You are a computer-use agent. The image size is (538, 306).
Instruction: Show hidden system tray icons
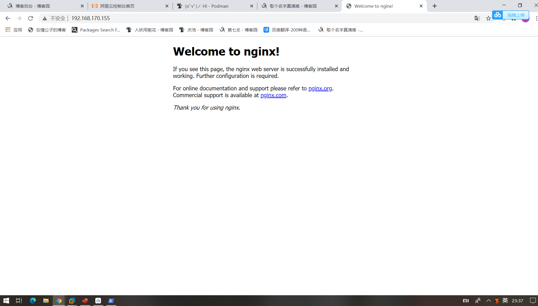click(x=488, y=301)
